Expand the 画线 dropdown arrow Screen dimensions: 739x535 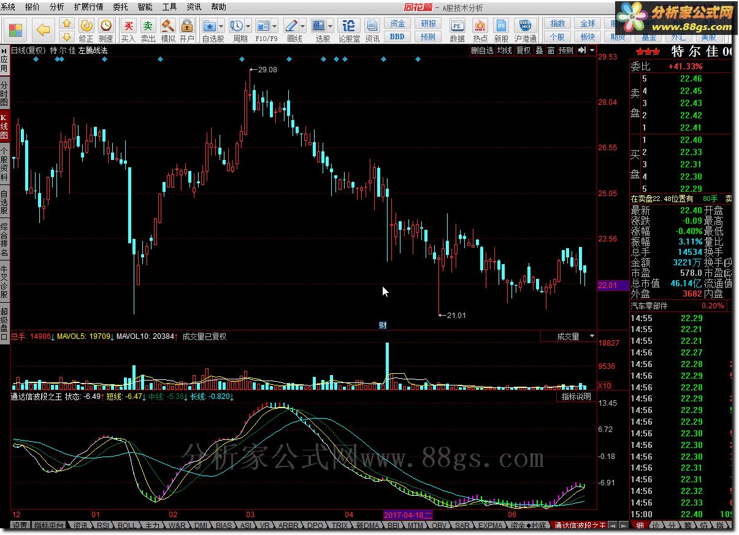304,26
